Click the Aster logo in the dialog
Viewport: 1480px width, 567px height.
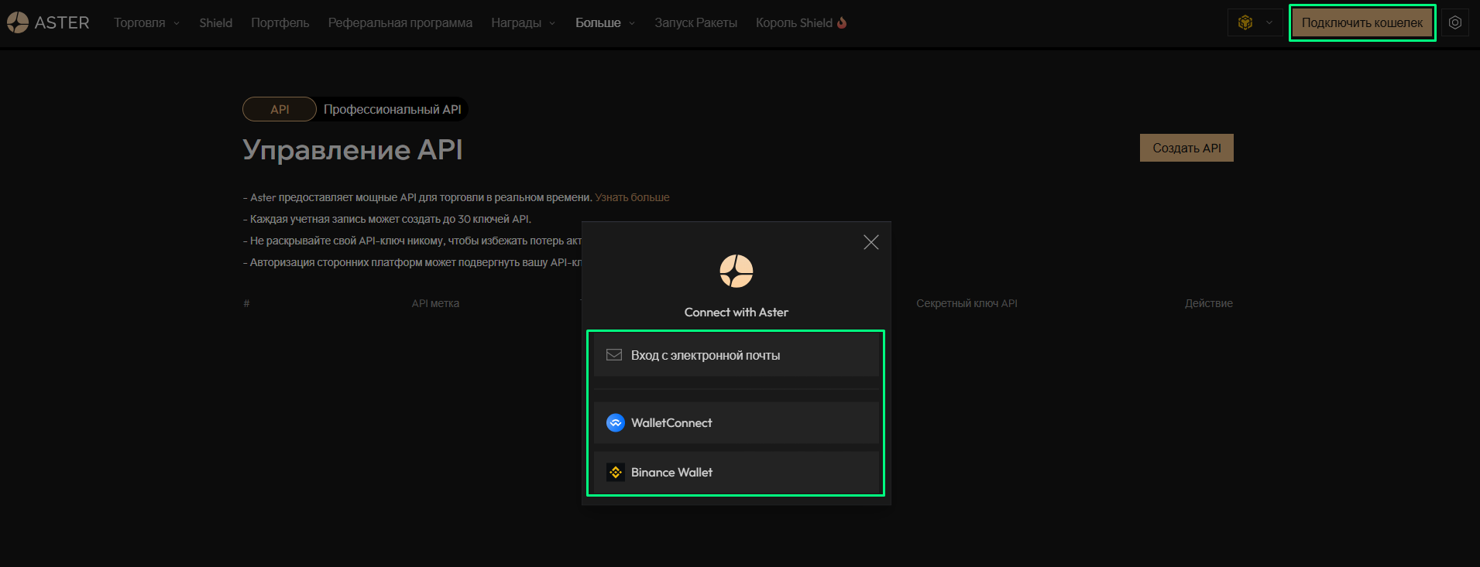click(x=736, y=271)
